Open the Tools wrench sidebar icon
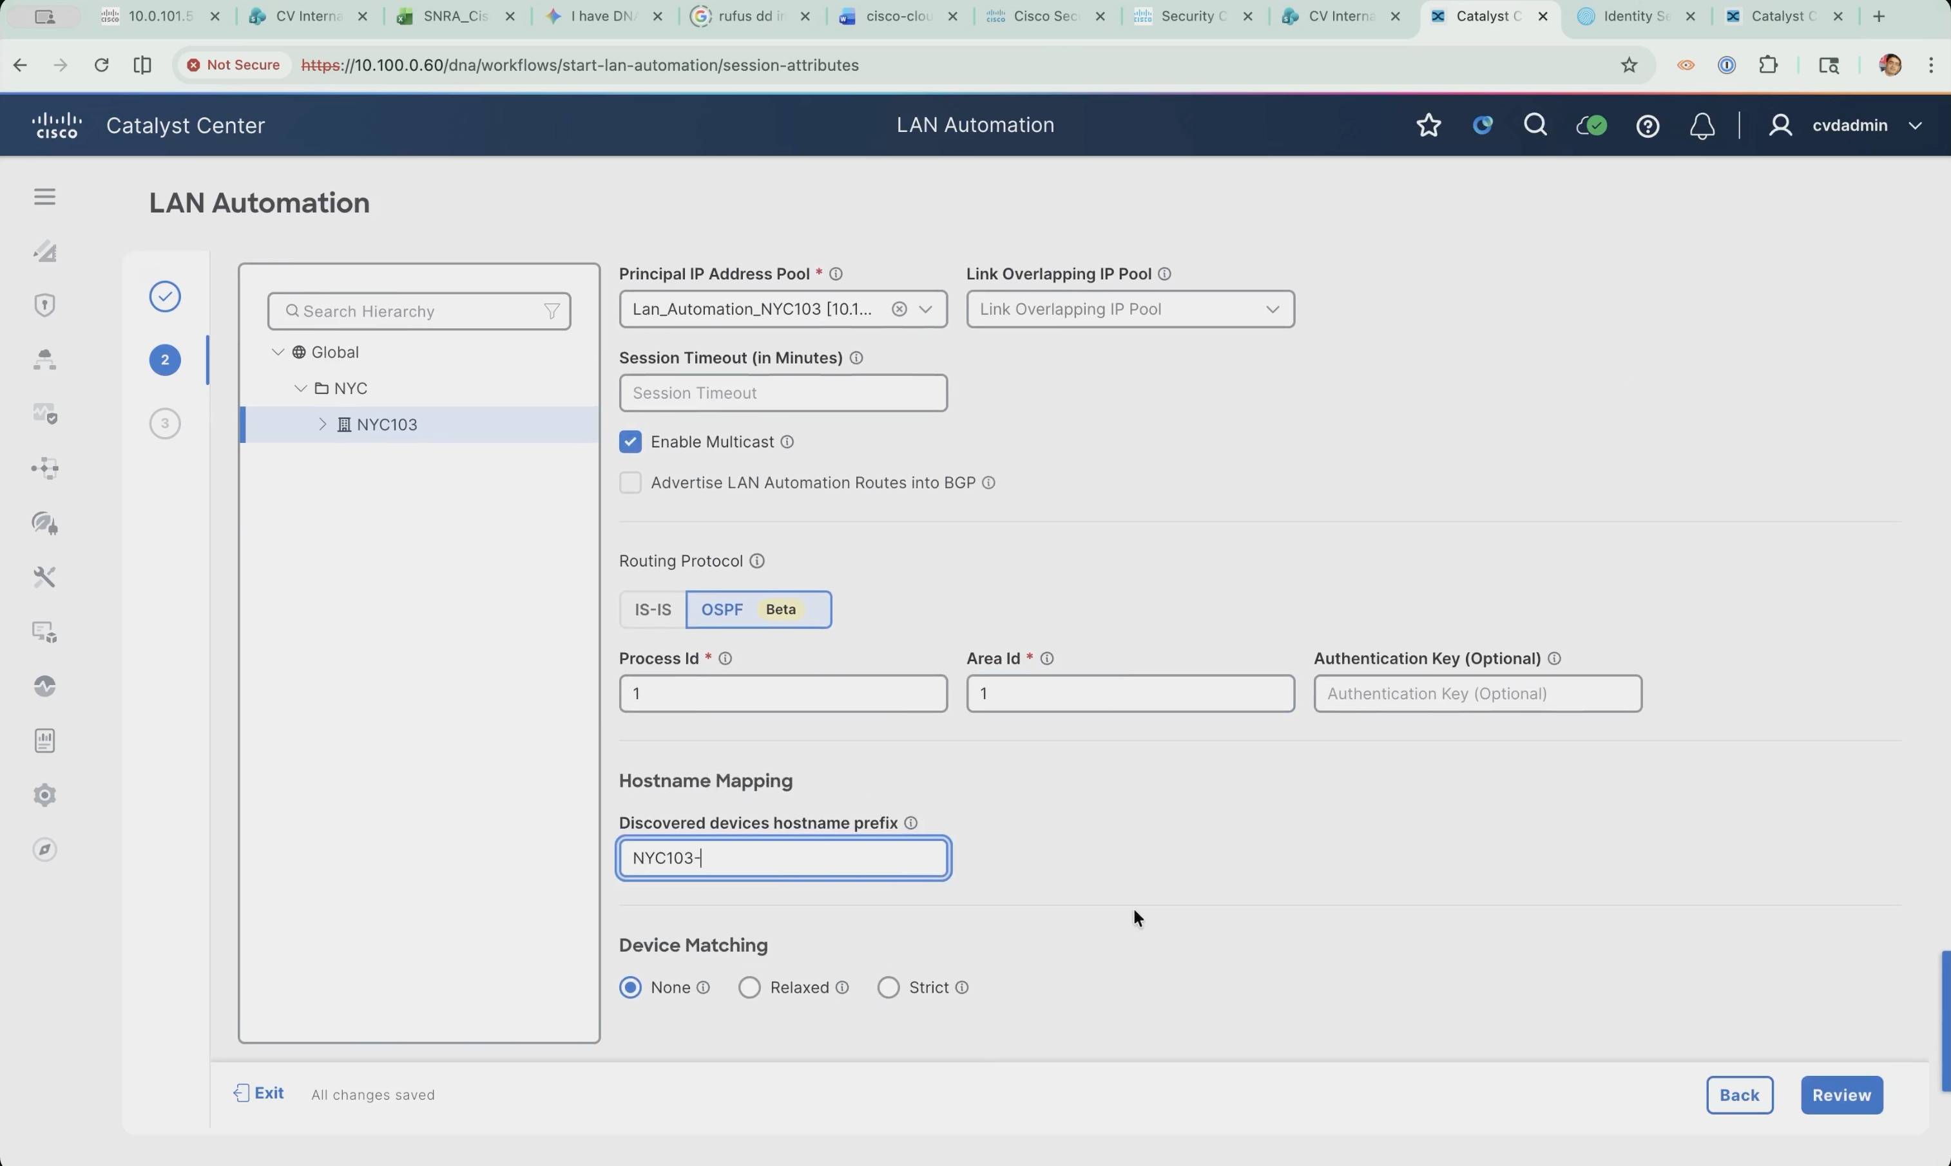 pyautogui.click(x=45, y=578)
